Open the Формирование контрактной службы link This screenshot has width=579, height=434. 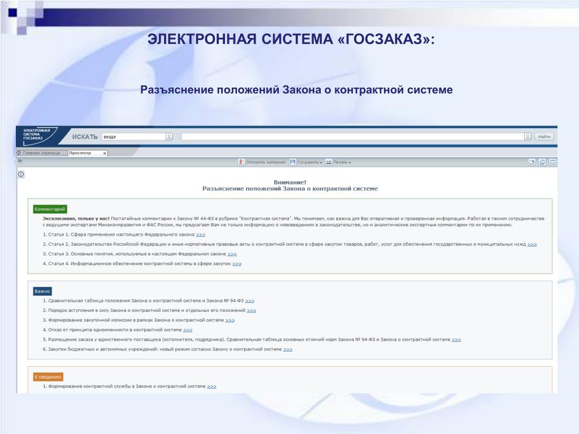211,387
